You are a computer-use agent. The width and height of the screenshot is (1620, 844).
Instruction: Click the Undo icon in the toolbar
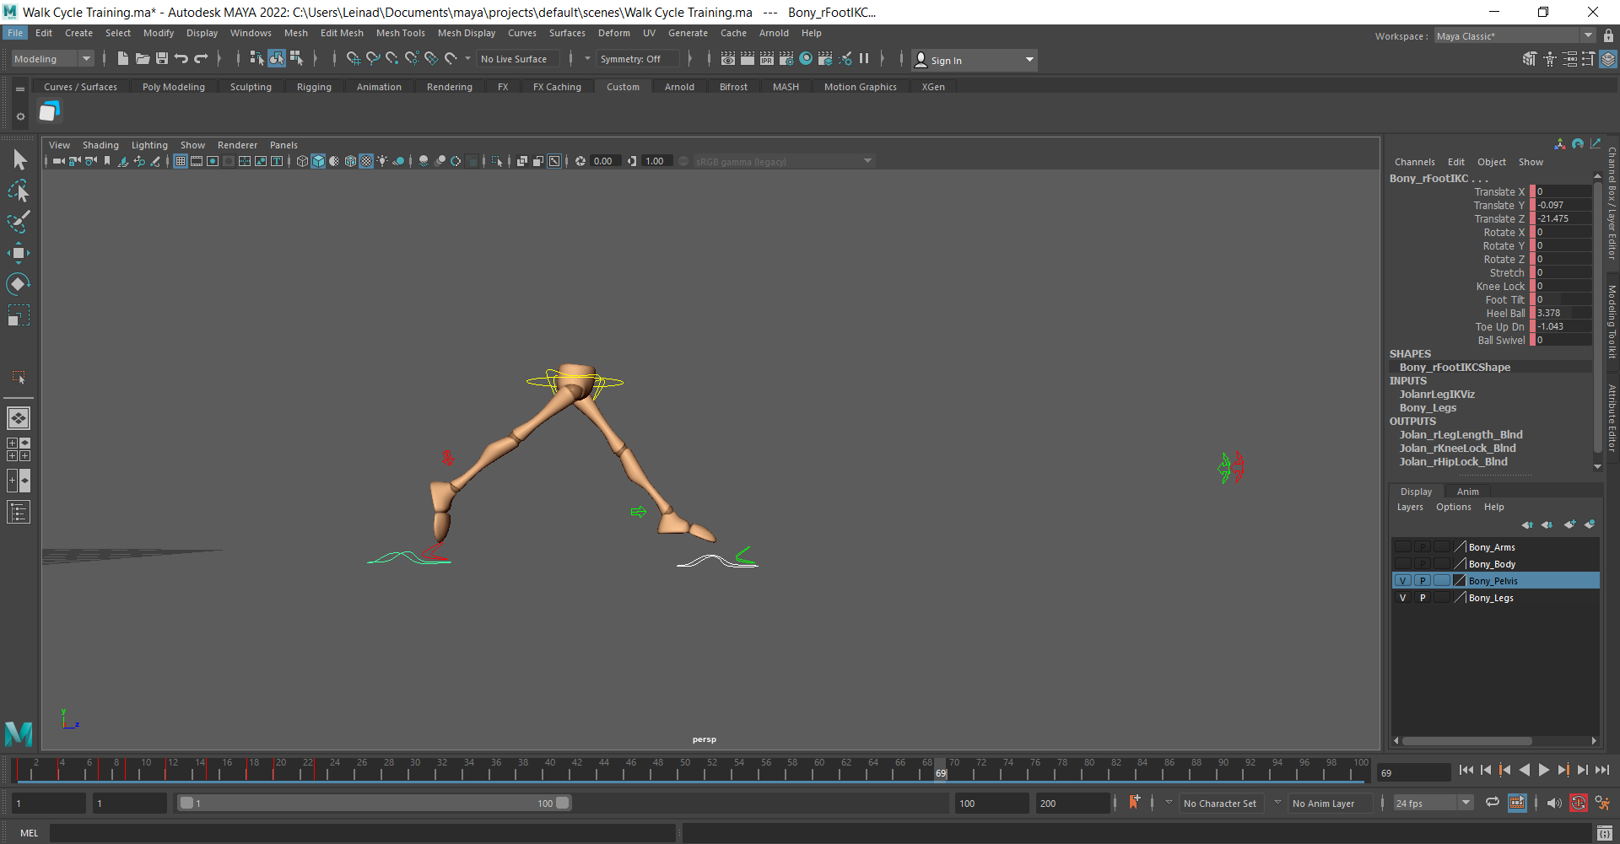tap(181, 59)
